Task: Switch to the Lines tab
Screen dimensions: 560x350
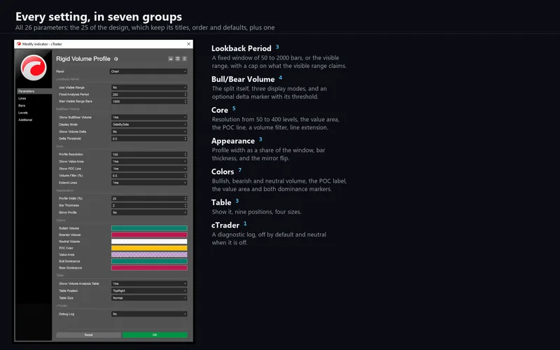Action: point(22,98)
